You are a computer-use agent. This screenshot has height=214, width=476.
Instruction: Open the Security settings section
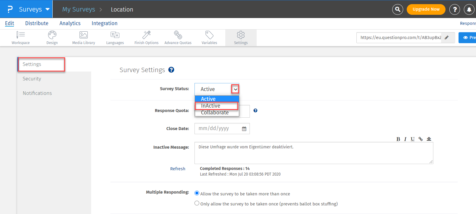click(x=32, y=79)
